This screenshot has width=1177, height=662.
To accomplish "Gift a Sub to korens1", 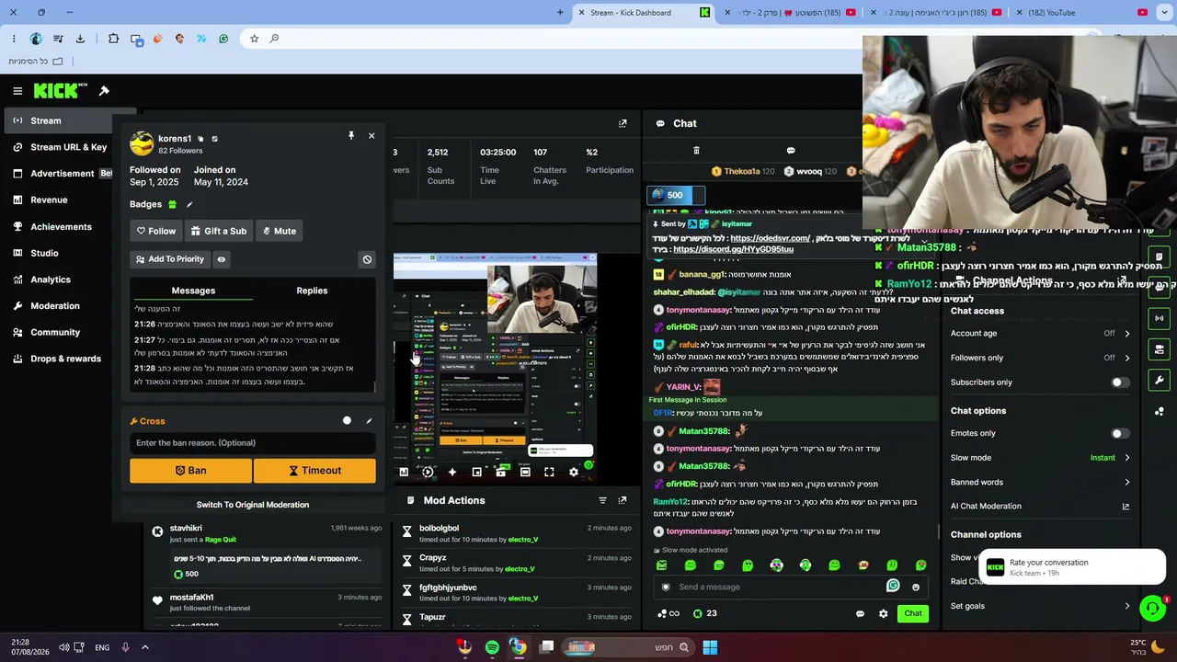I will coord(218,231).
